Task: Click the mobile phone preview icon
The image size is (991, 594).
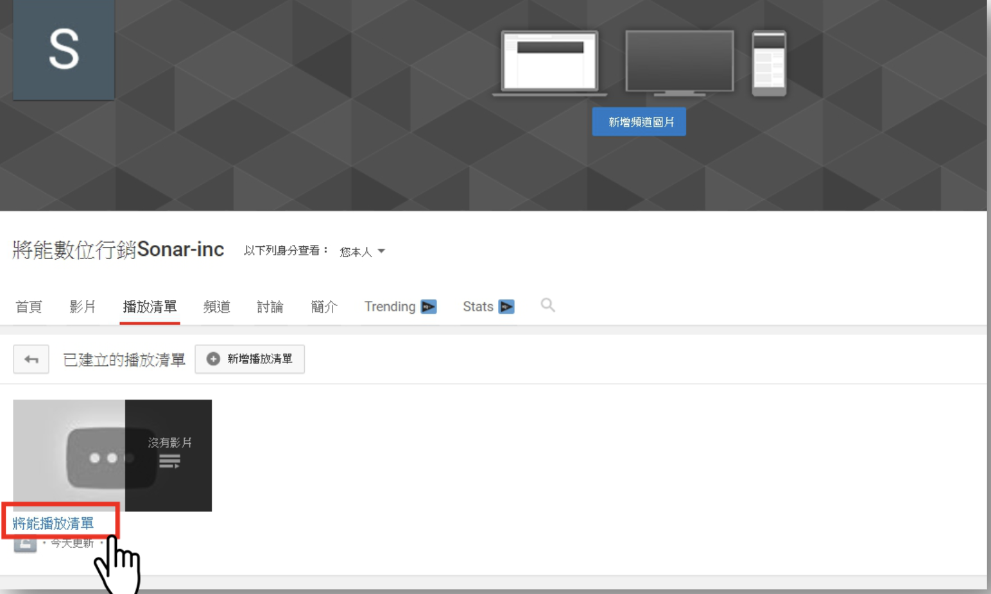Action: (769, 63)
